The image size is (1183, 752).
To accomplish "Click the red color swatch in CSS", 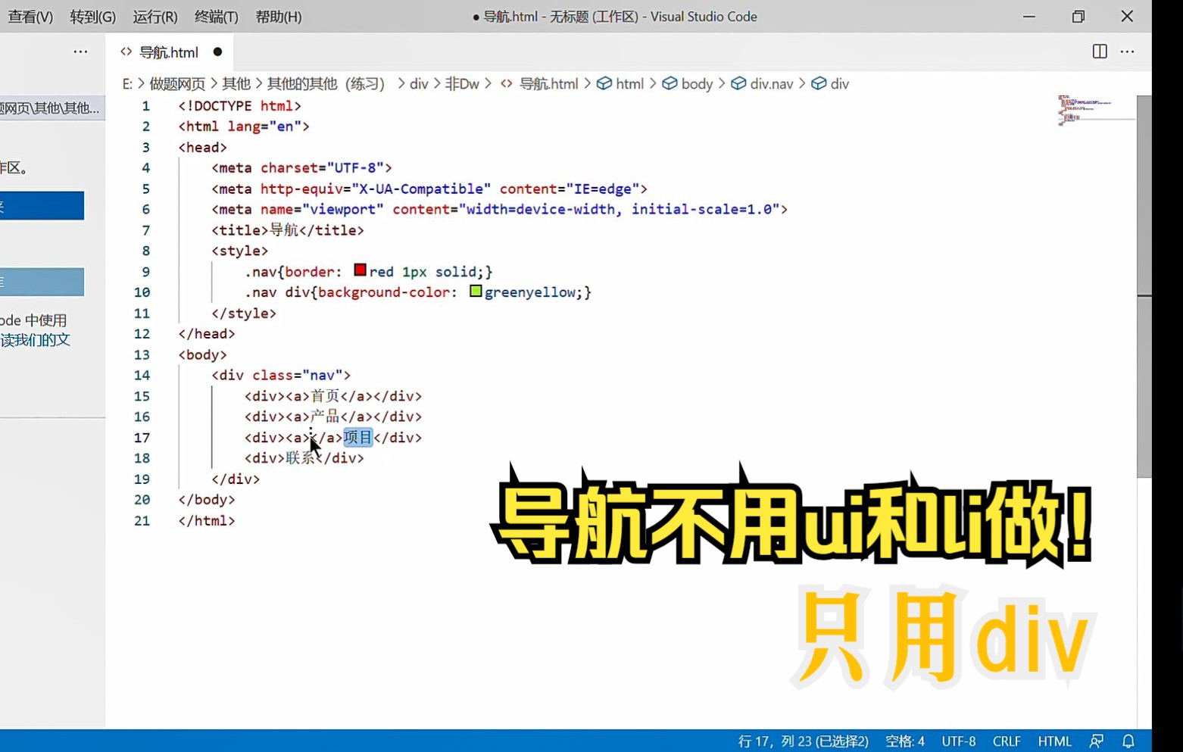I will coord(360,270).
